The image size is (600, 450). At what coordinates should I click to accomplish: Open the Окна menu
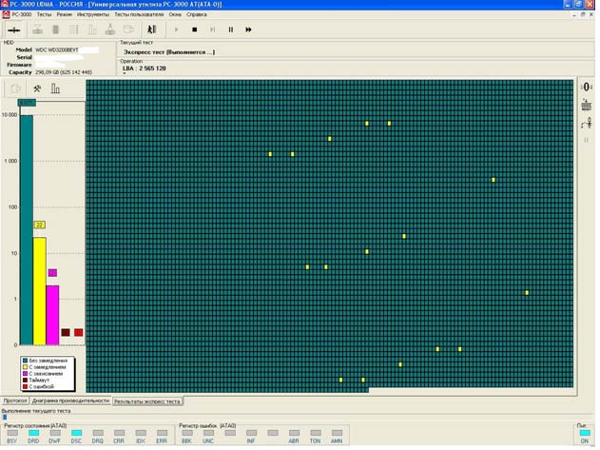175,14
